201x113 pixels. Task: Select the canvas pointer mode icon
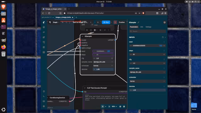[103, 106]
